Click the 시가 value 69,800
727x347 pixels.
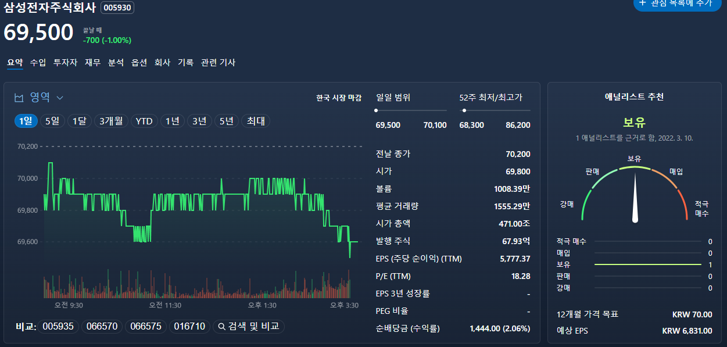(x=518, y=171)
